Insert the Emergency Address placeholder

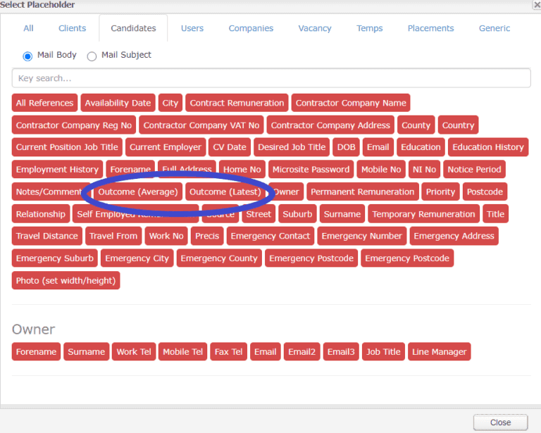(x=454, y=236)
